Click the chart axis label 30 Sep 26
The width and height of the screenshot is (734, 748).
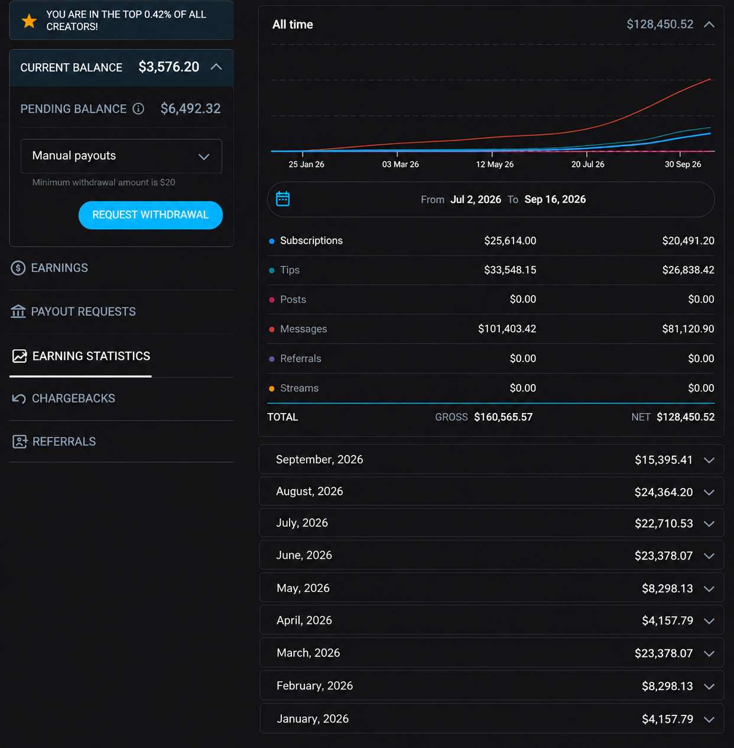tap(683, 164)
